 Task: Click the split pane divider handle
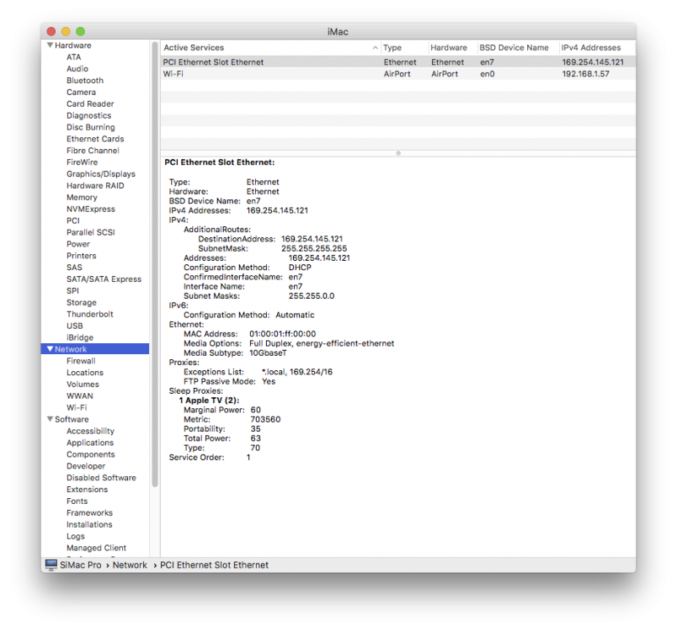398,153
